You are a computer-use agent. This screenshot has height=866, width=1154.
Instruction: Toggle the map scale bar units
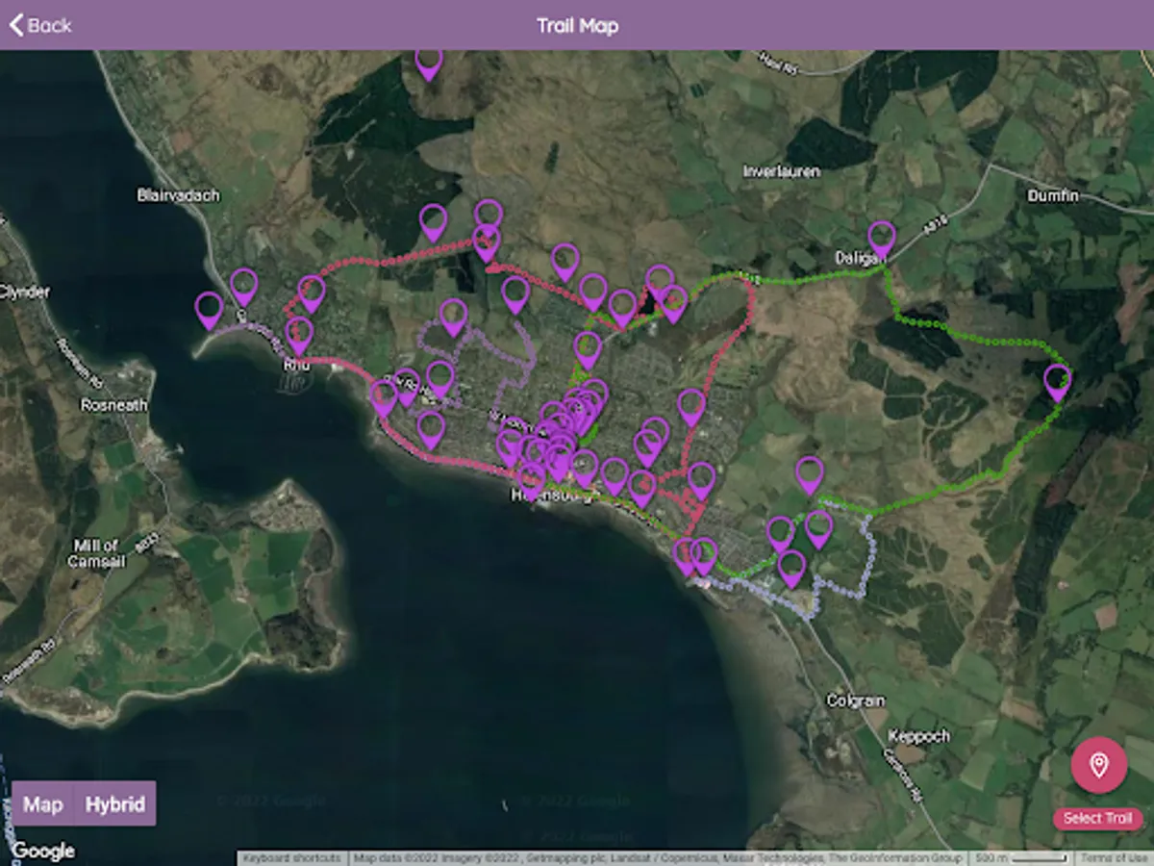pyautogui.click(x=1020, y=858)
